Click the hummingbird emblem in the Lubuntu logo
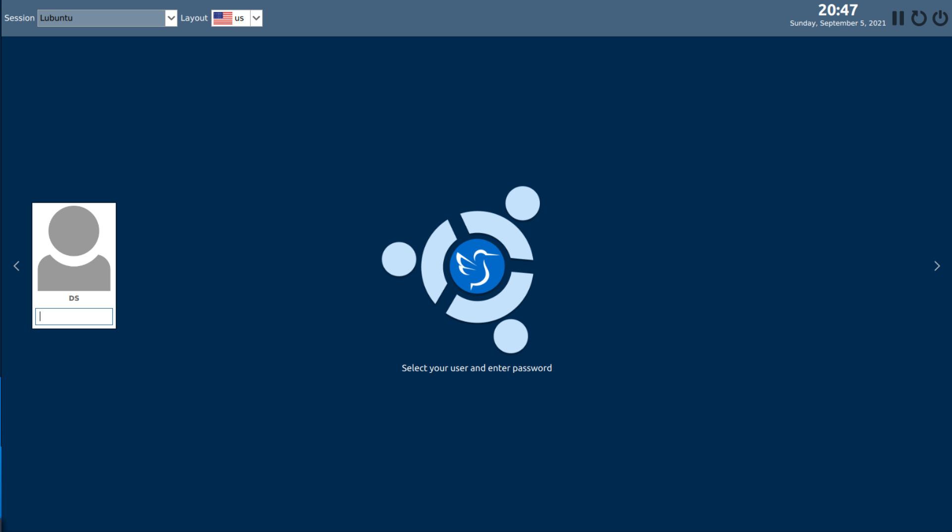Screen dimensions: 952x532 coord(476,266)
